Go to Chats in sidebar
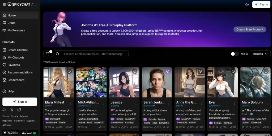Screen dimensions: 272x136 11,23
